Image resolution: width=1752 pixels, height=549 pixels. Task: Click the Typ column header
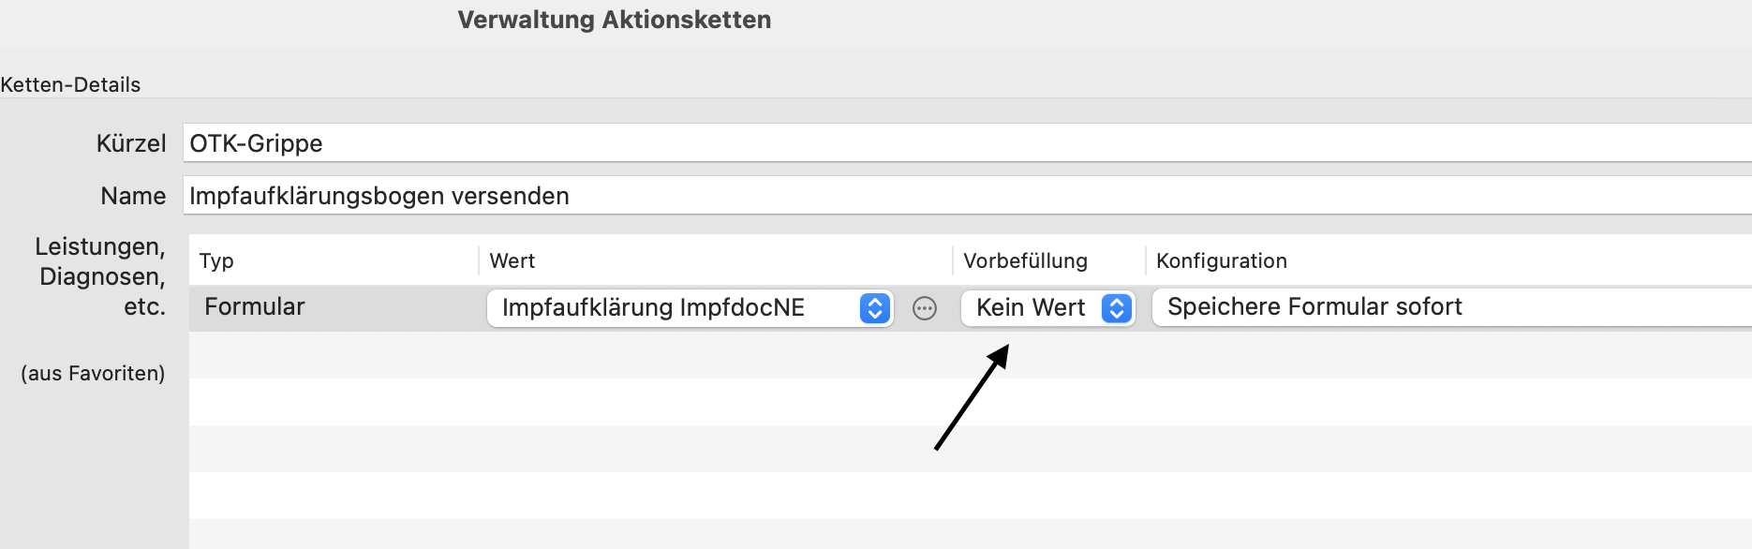tap(216, 261)
